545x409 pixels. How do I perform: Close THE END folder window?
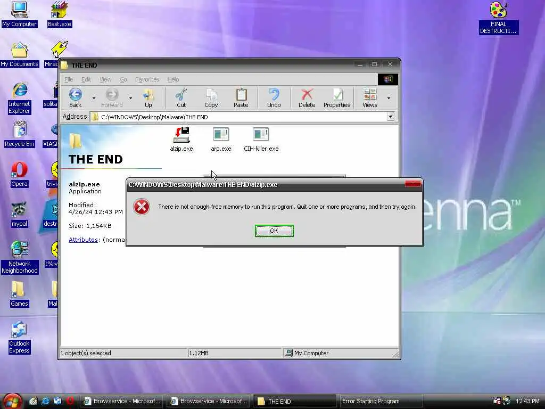[390, 64]
